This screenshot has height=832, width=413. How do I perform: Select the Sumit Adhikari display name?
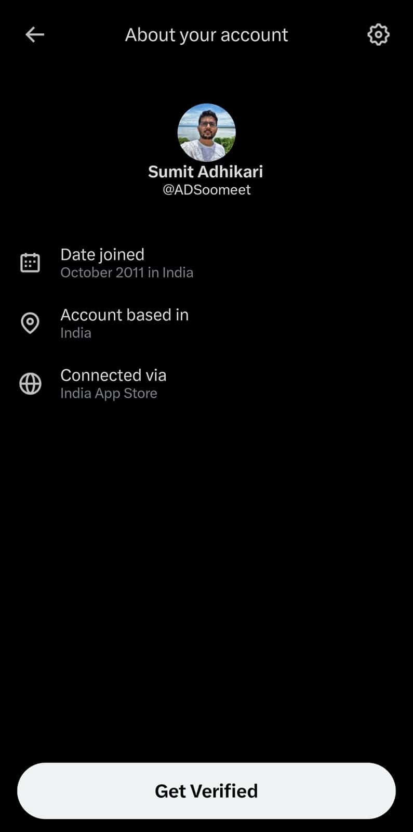pos(206,172)
